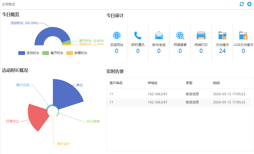The width and height of the screenshot is (254, 154).
Task: Click the USB文件操作 label text
Action: 243,45
